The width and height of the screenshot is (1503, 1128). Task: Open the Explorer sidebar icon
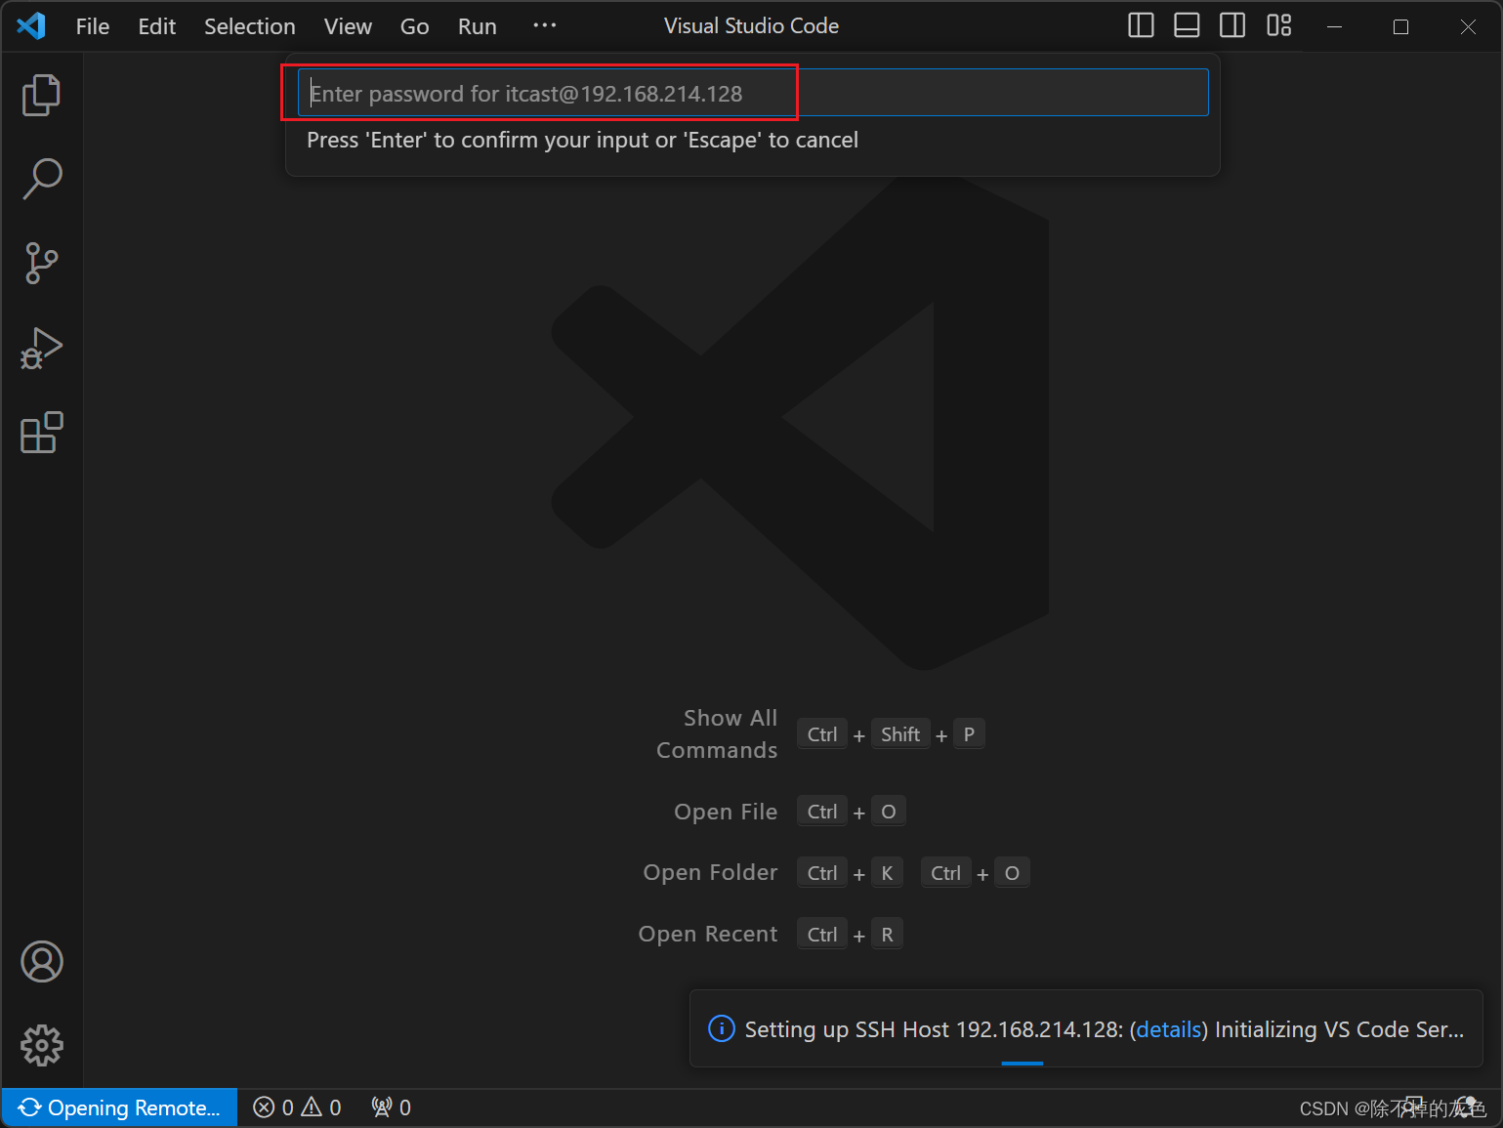(41, 94)
